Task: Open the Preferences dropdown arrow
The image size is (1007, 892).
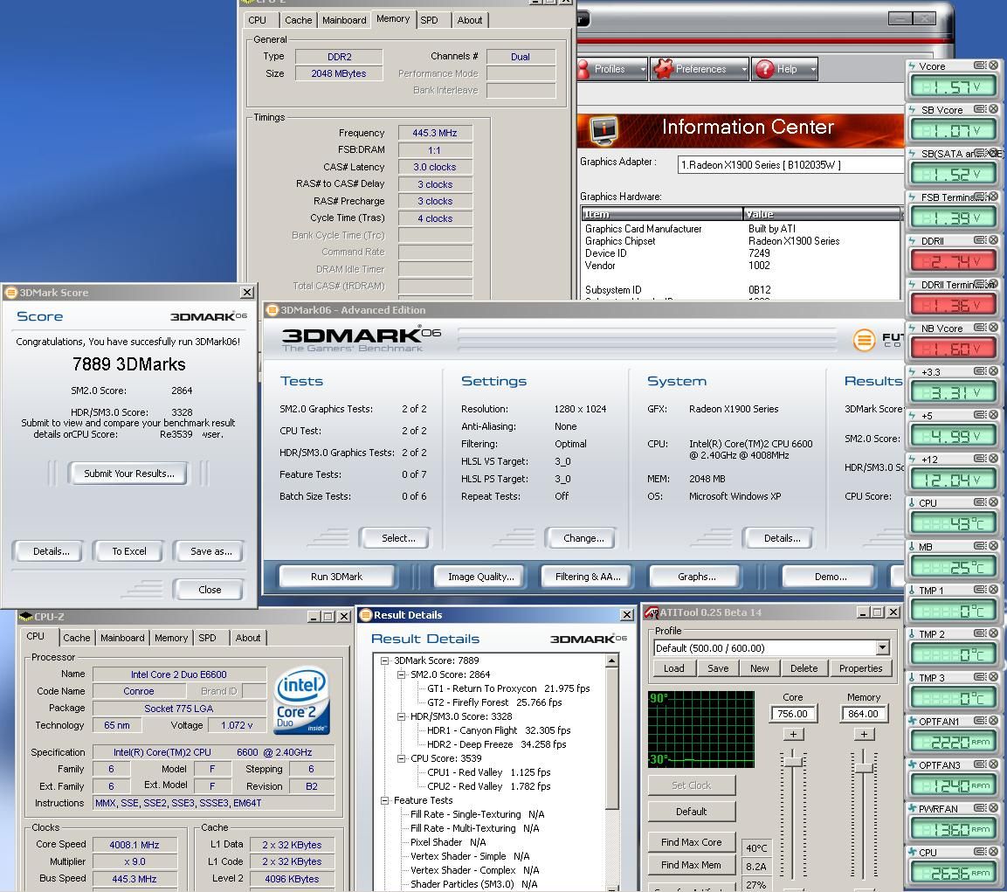Action: click(x=744, y=69)
